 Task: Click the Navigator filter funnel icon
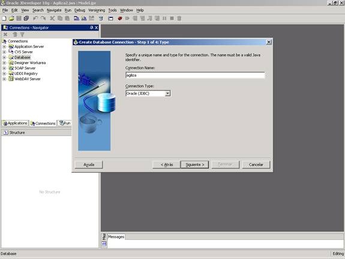[22, 35]
